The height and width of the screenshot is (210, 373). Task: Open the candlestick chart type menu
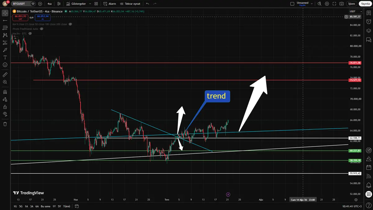(x=60, y=4)
